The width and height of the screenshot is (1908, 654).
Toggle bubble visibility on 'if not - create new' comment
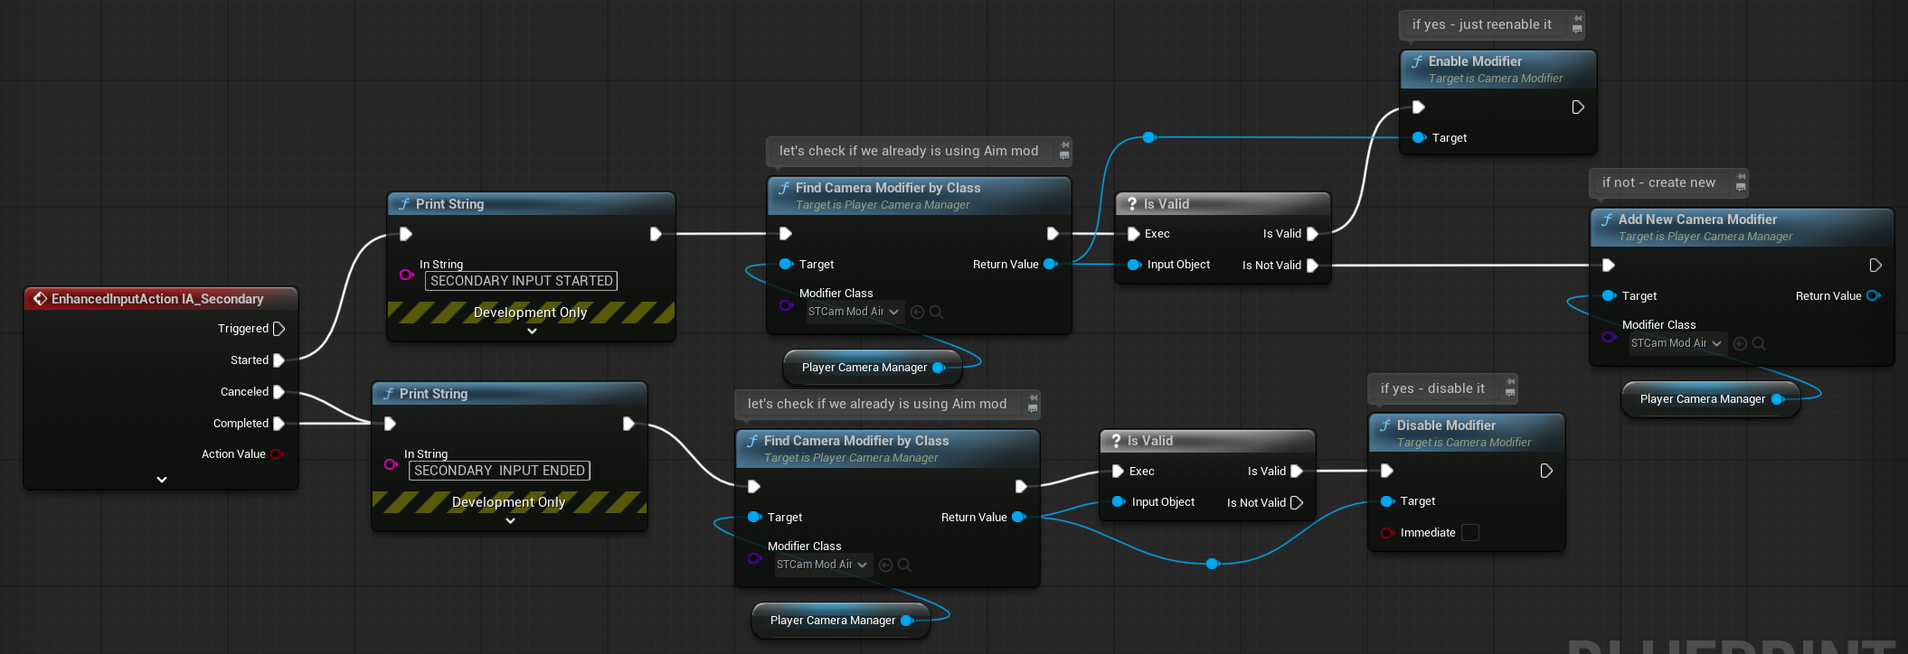click(1741, 188)
